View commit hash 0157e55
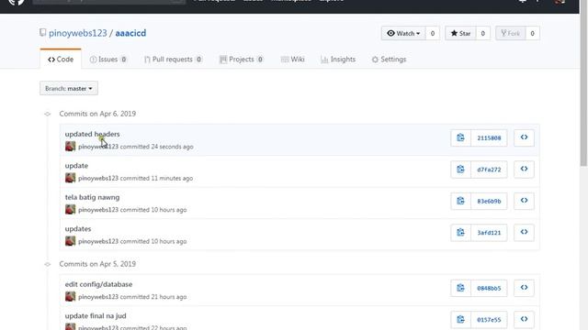Viewport: 588px width, 330px height. pyautogui.click(x=489, y=320)
